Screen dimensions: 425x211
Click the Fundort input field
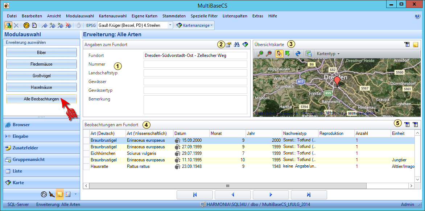[195, 55]
